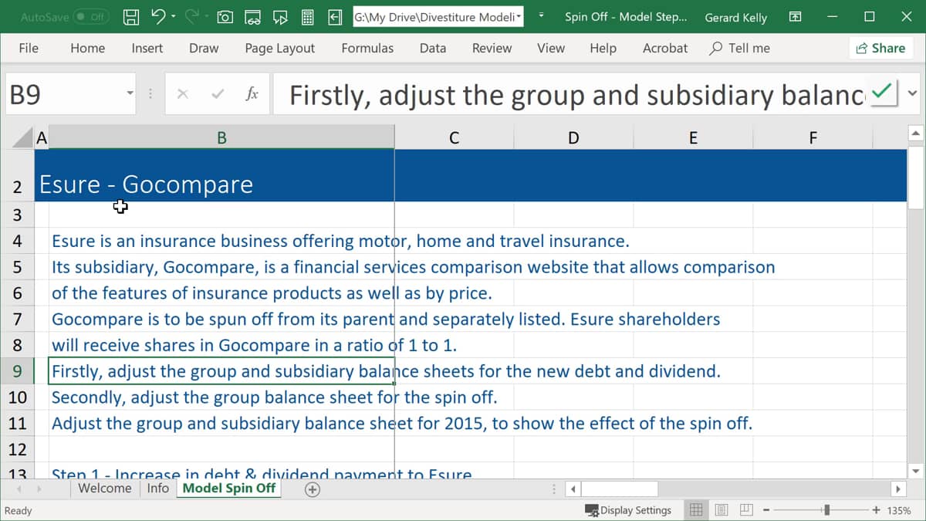Screen dimensions: 926x521
Task: Open the Acrobat ribbon tab
Action: [x=664, y=48]
